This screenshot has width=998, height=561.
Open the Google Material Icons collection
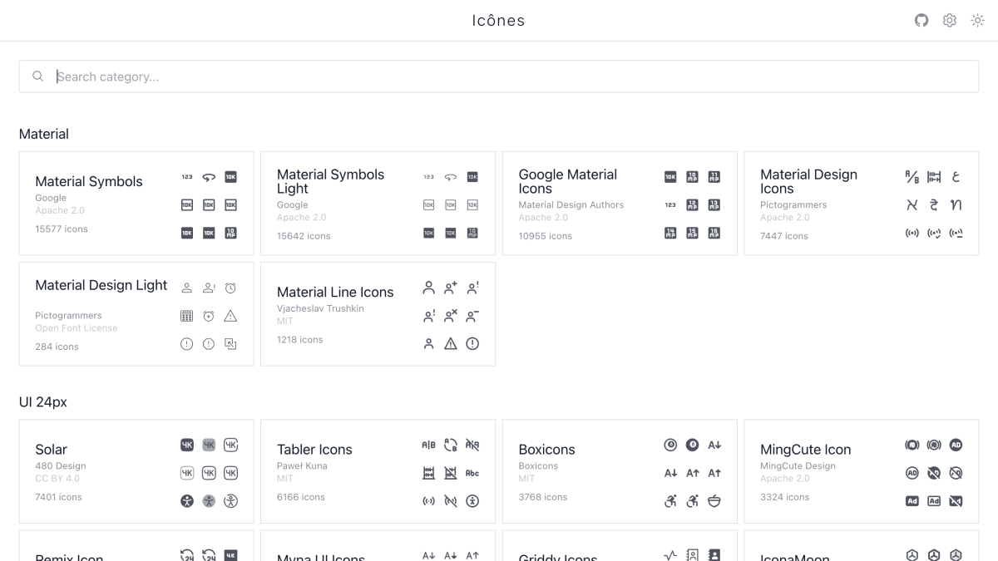(620, 204)
